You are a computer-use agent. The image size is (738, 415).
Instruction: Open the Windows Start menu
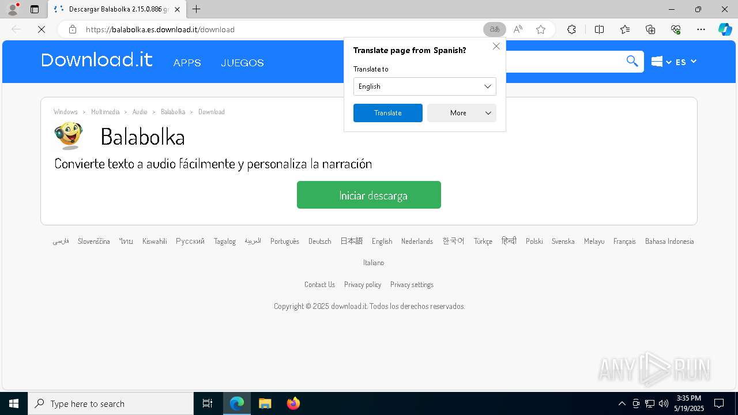pos(14,403)
